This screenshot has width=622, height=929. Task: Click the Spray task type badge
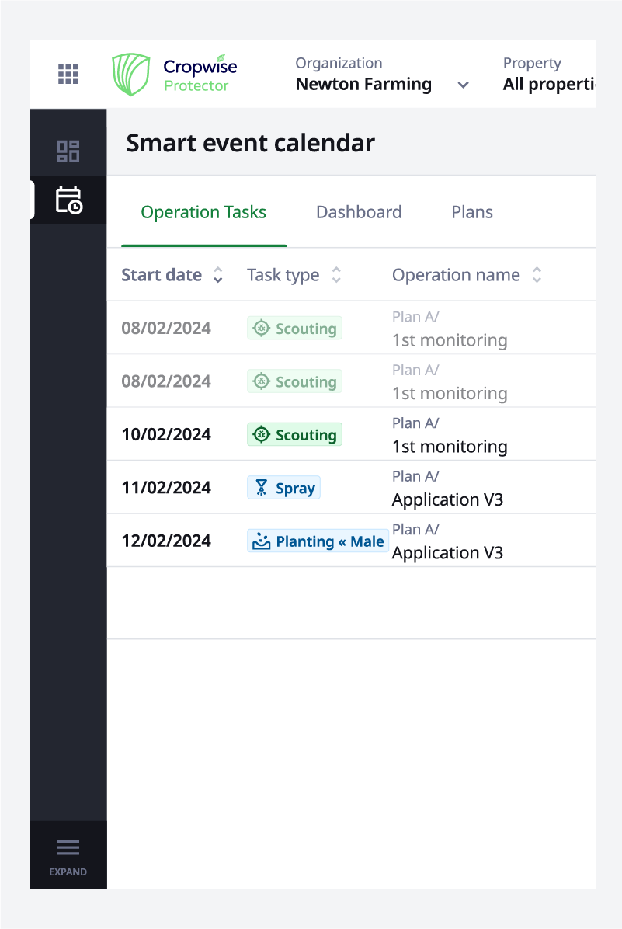(x=283, y=488)
